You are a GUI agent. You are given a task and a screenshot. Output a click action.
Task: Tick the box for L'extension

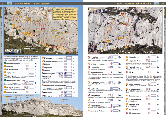(69, 58)
